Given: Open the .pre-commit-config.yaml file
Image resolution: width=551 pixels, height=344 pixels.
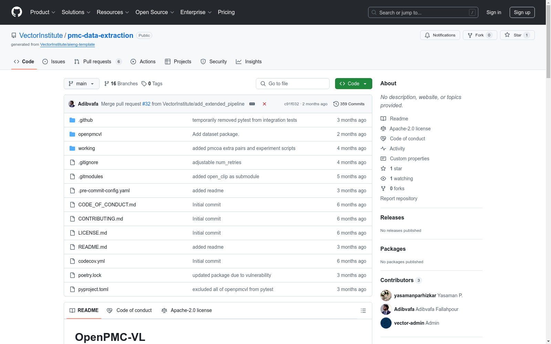Looking at the screenshot, I should 104,191.
